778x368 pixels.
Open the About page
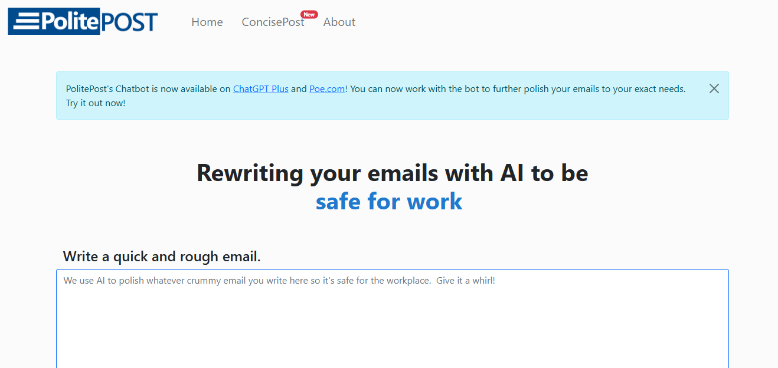[x=339, y=22]
